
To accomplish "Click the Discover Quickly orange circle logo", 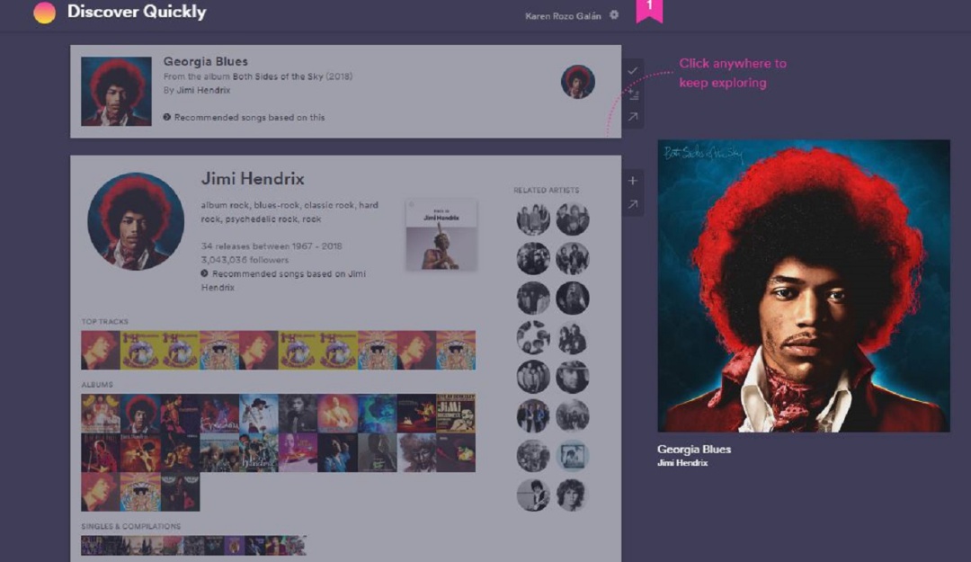I will point(44,13).
